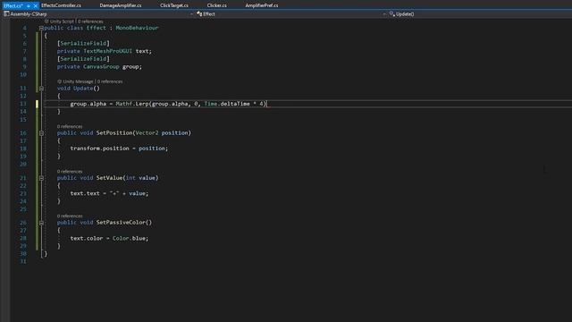Collapse the Effect class block
Image resolution: width=572 pixels, height=322 pixels.
pyautogui.click(x=41, y=28)
